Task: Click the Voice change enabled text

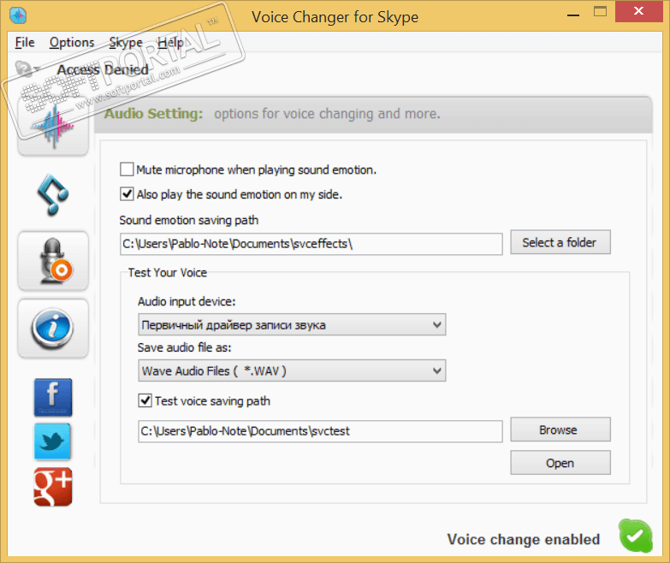Action: 524,540
